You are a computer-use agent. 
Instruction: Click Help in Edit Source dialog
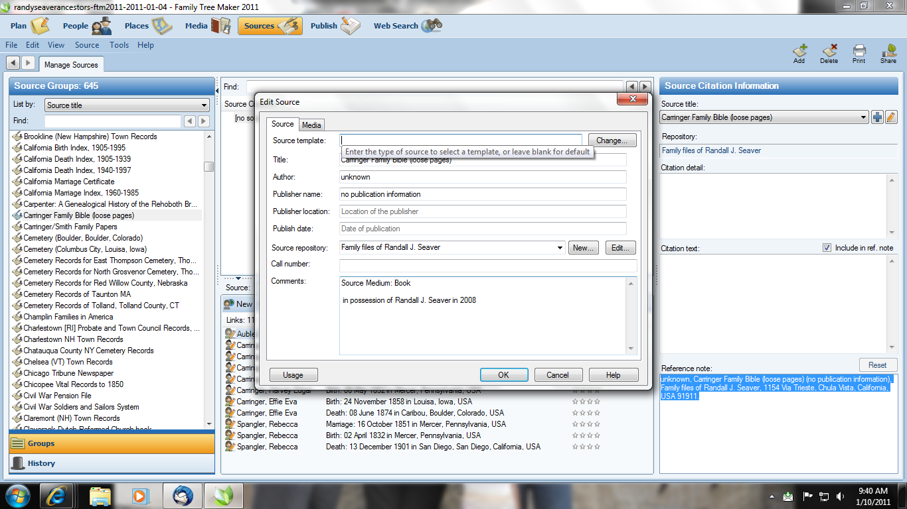[614, 374]
